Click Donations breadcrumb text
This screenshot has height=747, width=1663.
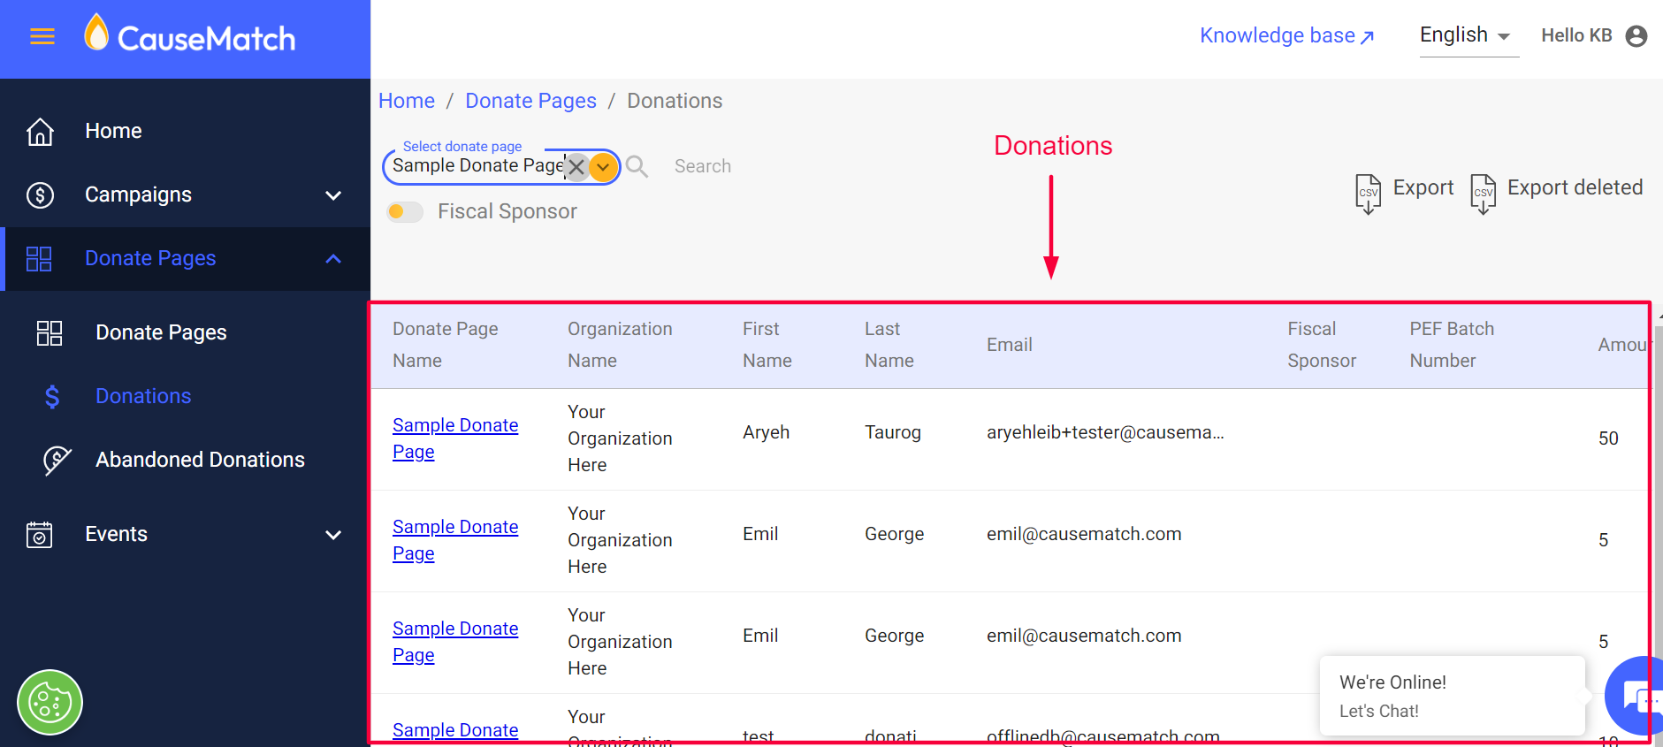click(x=675, y=101)
